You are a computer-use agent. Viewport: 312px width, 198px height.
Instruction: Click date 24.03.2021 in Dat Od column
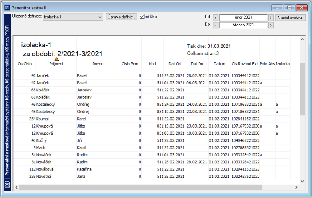point(174,104)
